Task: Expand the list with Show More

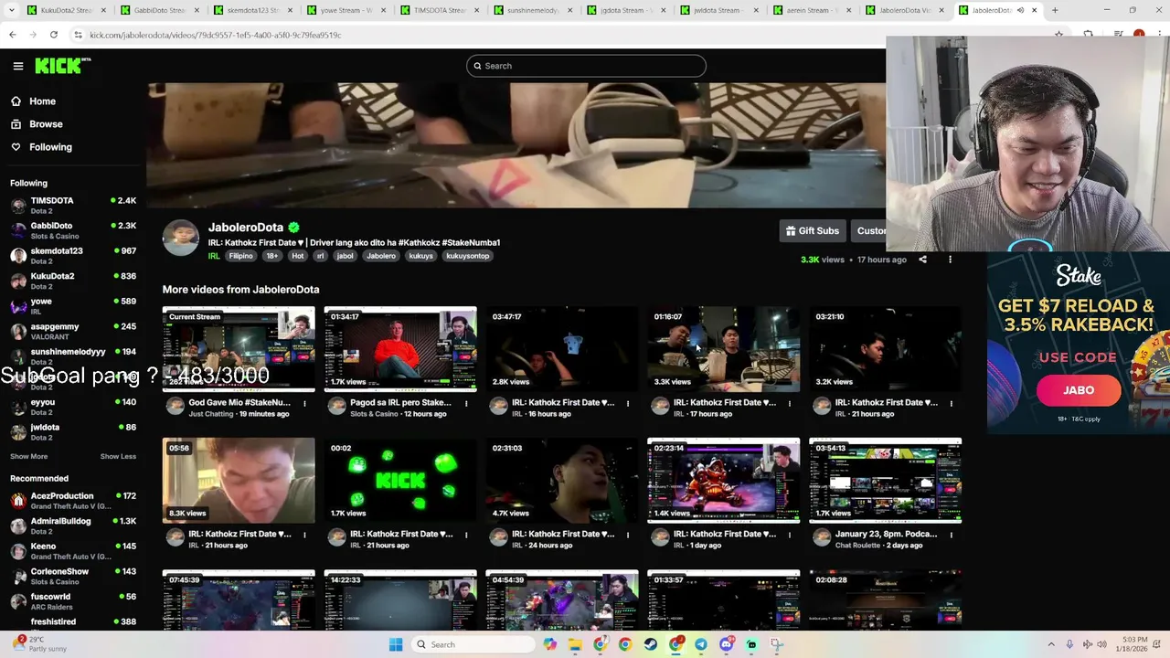Action: tap(28, 456)
